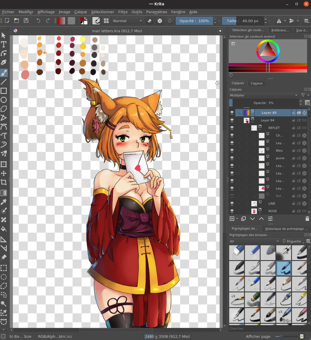Open the brush editor settings
The width and height of the screenshot is (311, 340).
pos(96,21)
